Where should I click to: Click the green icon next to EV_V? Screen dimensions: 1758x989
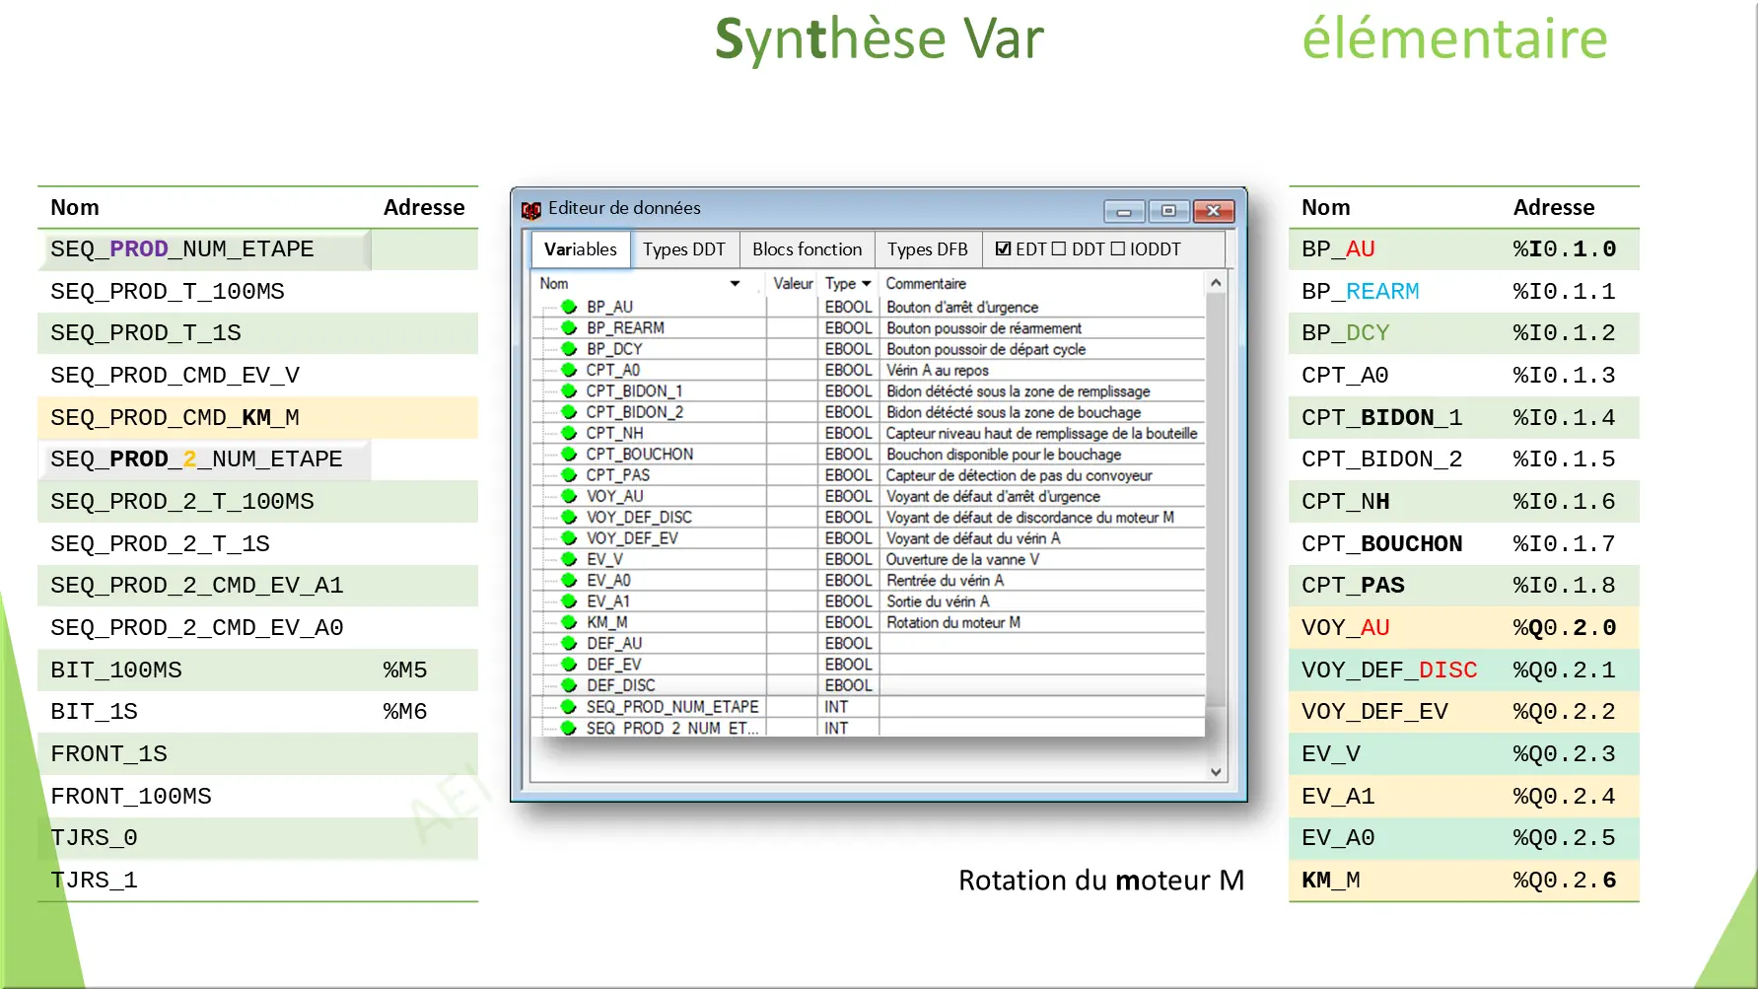coord(568,559)
